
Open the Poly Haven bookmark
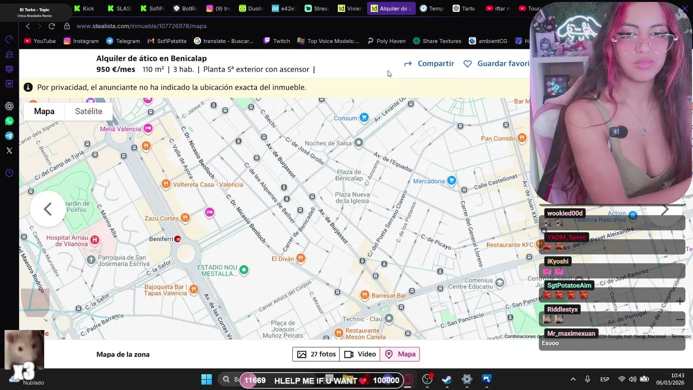coord(386,41)
